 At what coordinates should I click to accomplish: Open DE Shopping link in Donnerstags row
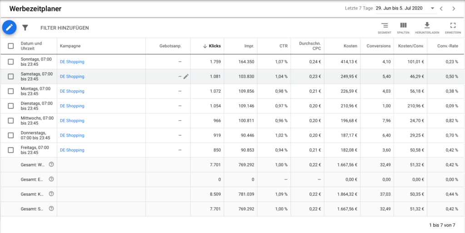coord(72,135)
